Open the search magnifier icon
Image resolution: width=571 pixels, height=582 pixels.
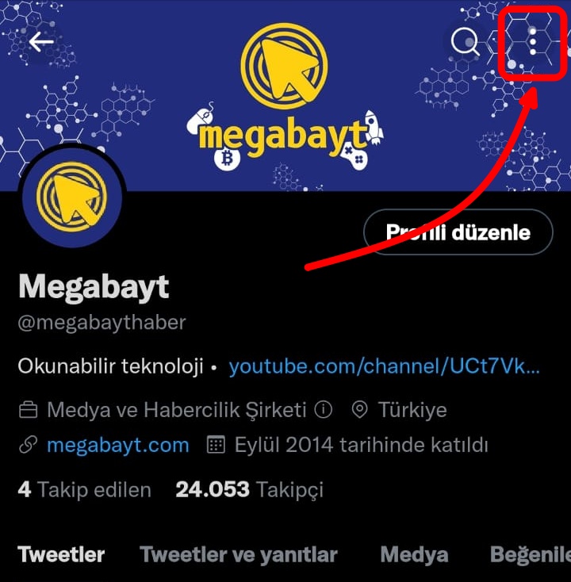pyautogui.click(x=466, y=41)
